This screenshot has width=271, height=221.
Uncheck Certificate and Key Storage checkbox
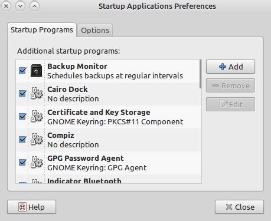pyautogui.click(x=22, y=116)
